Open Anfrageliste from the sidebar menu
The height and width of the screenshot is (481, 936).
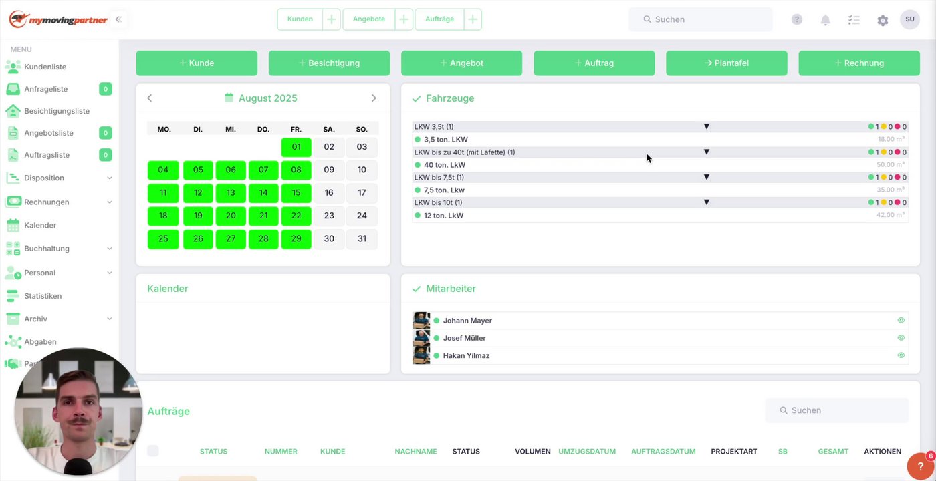45,89
